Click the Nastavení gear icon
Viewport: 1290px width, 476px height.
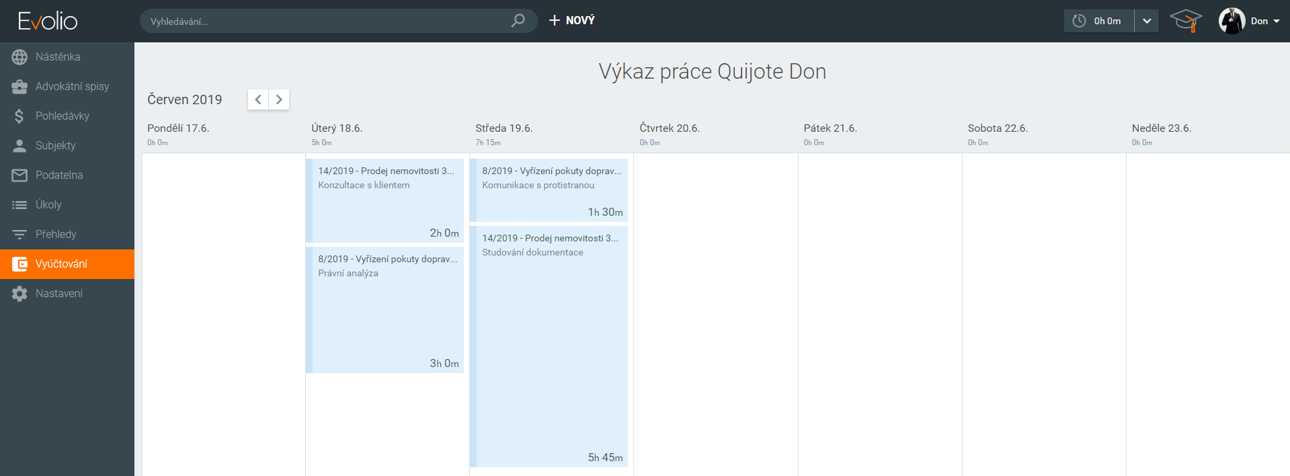[19, 294]
